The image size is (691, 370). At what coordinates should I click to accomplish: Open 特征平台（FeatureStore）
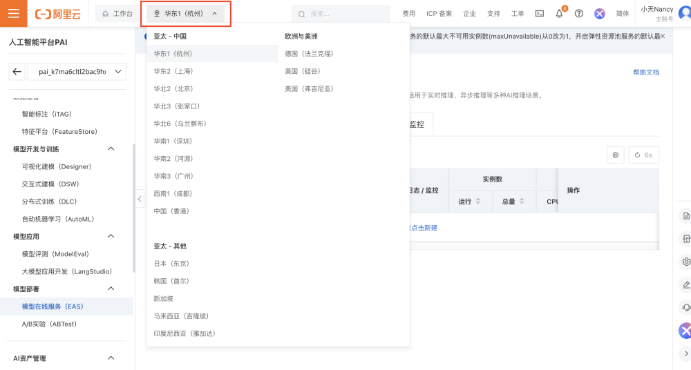(x=59, y=131)
